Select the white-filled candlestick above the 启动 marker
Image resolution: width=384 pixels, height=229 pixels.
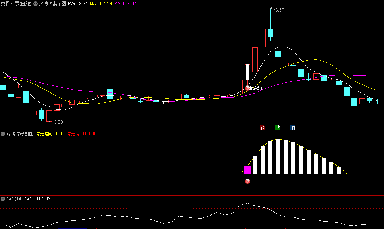pyautogui.click(x=247, y=72)
